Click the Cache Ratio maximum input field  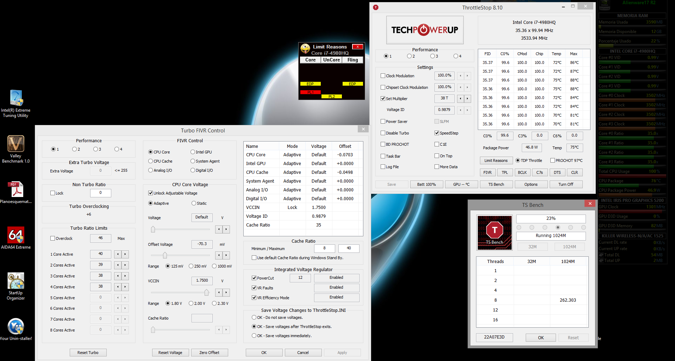pos(349,248)
